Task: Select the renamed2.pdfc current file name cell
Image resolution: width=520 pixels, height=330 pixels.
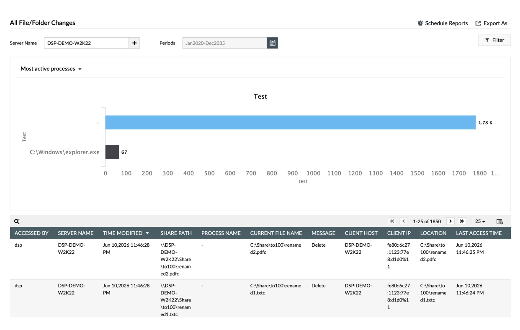Action: [x=275, y=249]
